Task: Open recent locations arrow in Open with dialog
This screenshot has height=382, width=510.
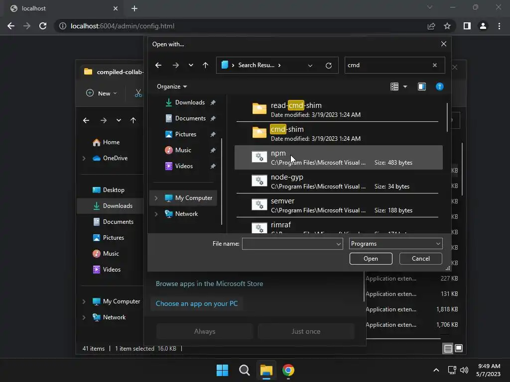Action: 191,65
